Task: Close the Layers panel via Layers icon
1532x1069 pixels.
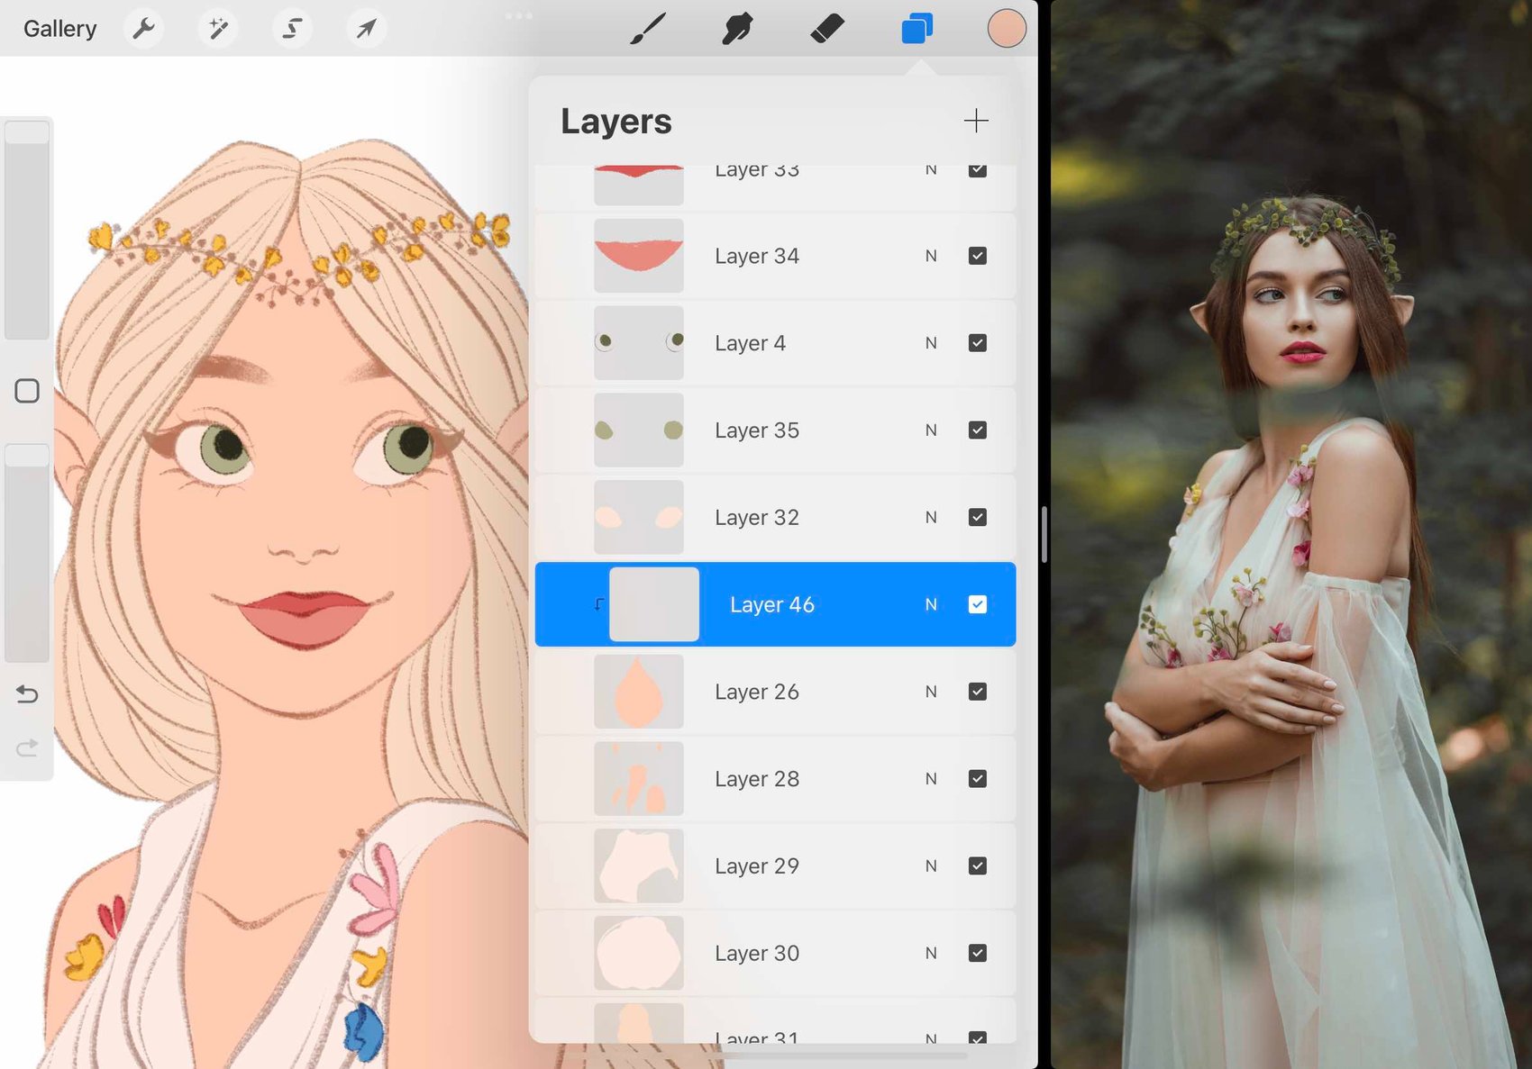Action: coord(916,29)
